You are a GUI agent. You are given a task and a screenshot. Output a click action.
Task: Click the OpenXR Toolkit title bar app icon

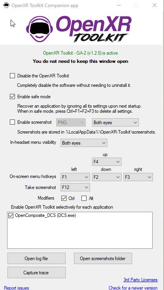[6, 5]
